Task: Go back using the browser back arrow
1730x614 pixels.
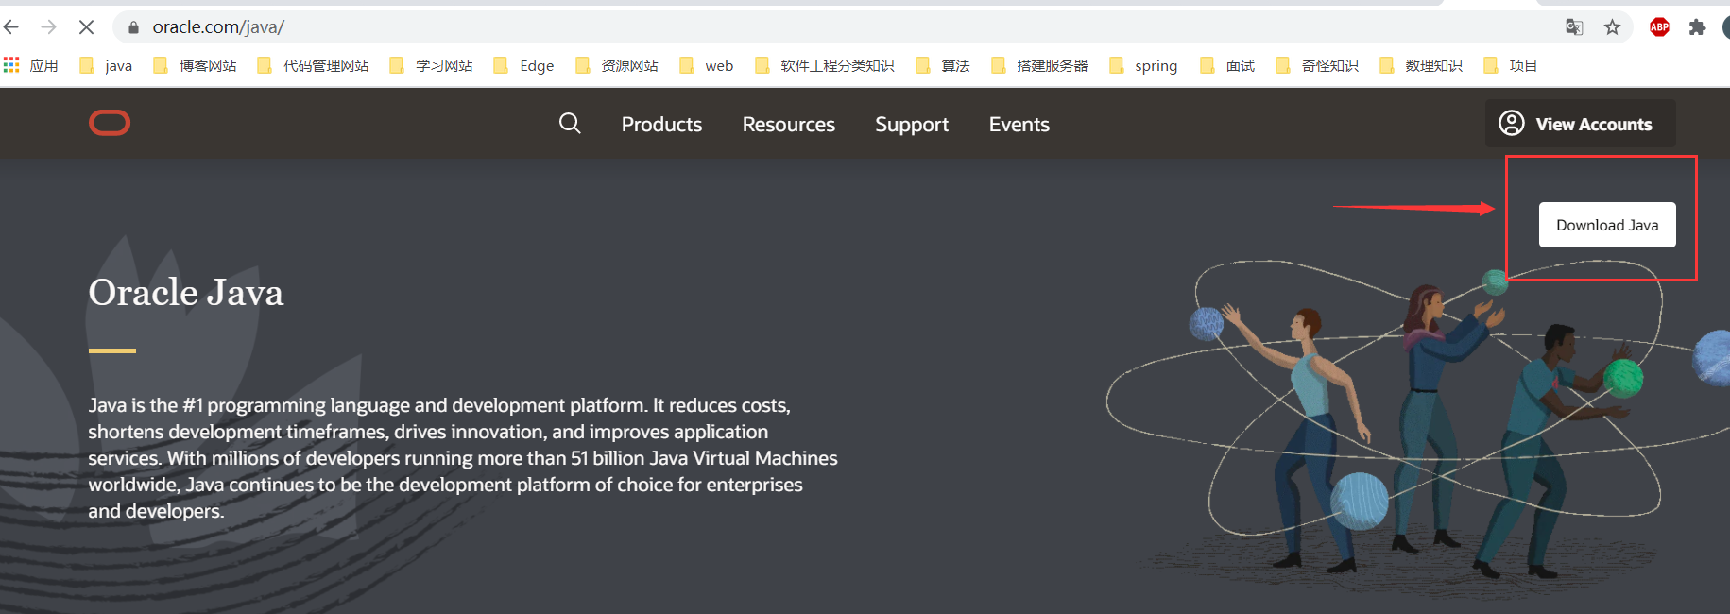Action: click(x=12, y=27)
